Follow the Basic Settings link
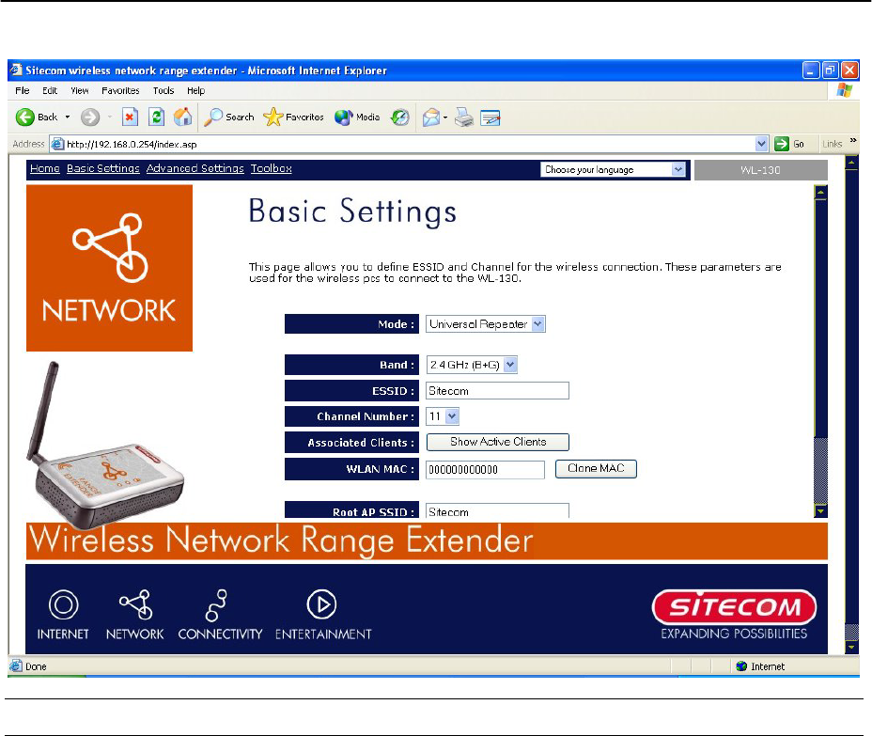This screenshot has width=872, height=736. 102,168
